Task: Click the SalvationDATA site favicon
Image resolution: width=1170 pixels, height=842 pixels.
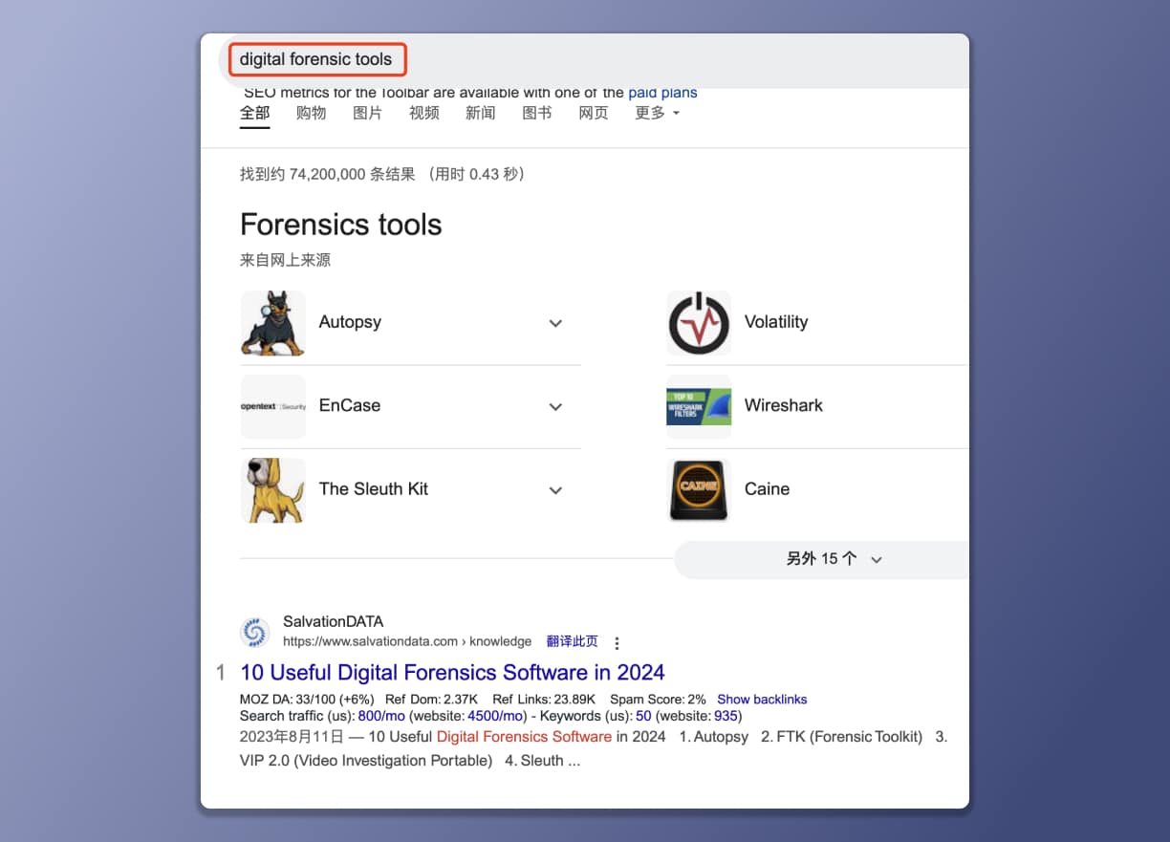Action: [x=255, y=632]
